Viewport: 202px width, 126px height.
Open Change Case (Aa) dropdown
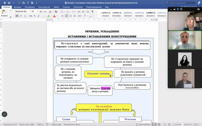click(x=50, y=12)
